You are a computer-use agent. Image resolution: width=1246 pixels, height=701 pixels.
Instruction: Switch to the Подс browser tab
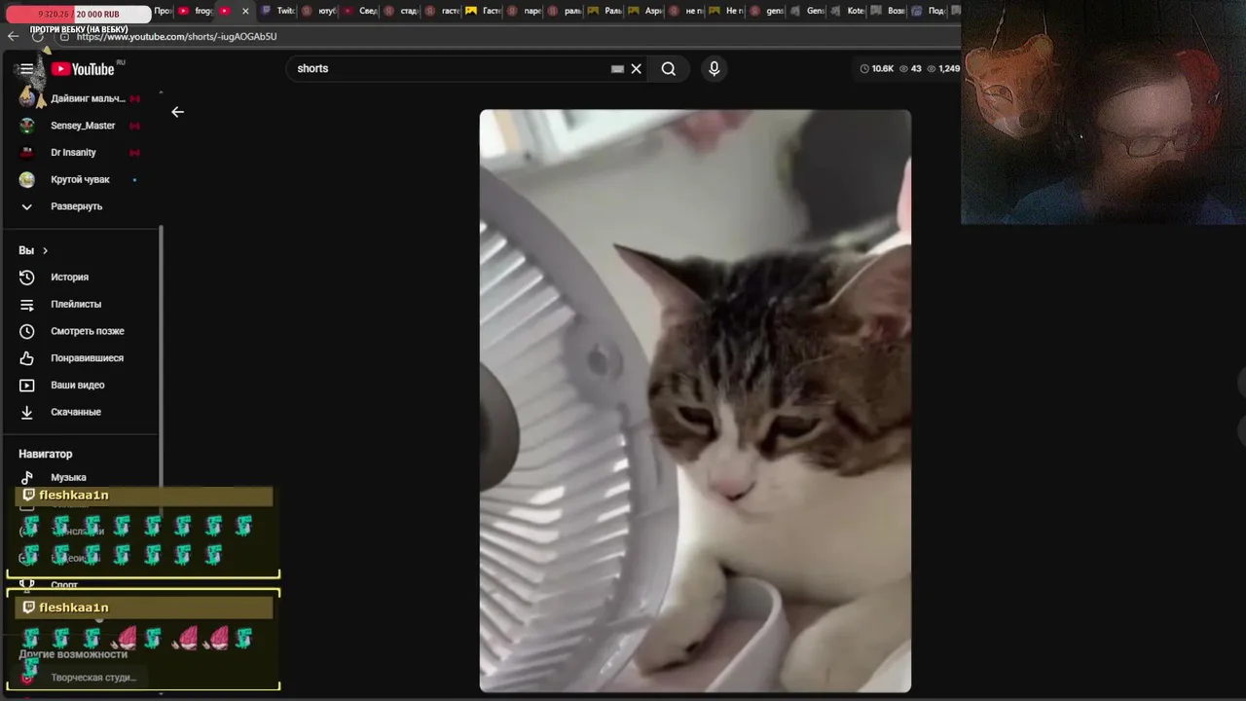(929, 11)
